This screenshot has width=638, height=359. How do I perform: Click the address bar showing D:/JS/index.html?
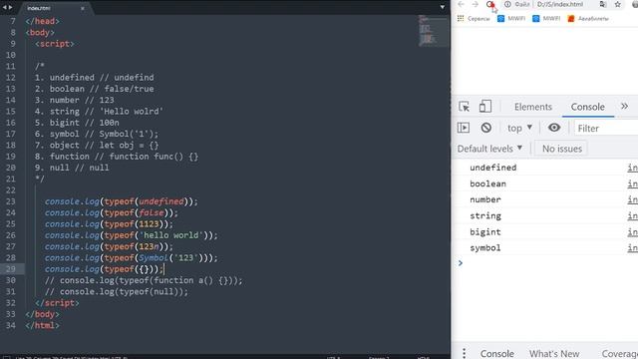click(x=560, y=4)
